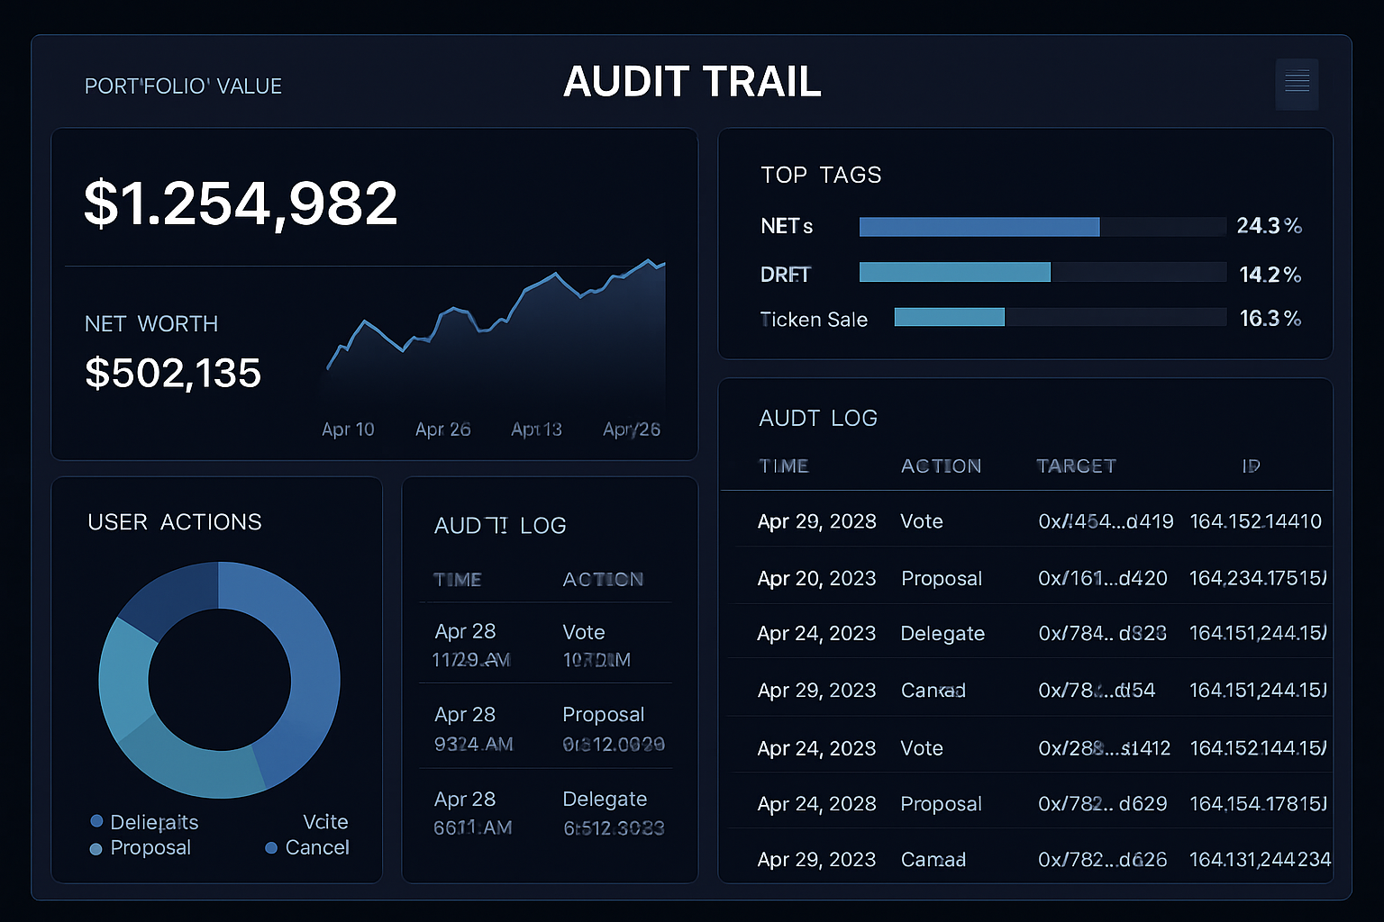
Task: Sort the audit log by ACTION column
Action: point(941,466)
